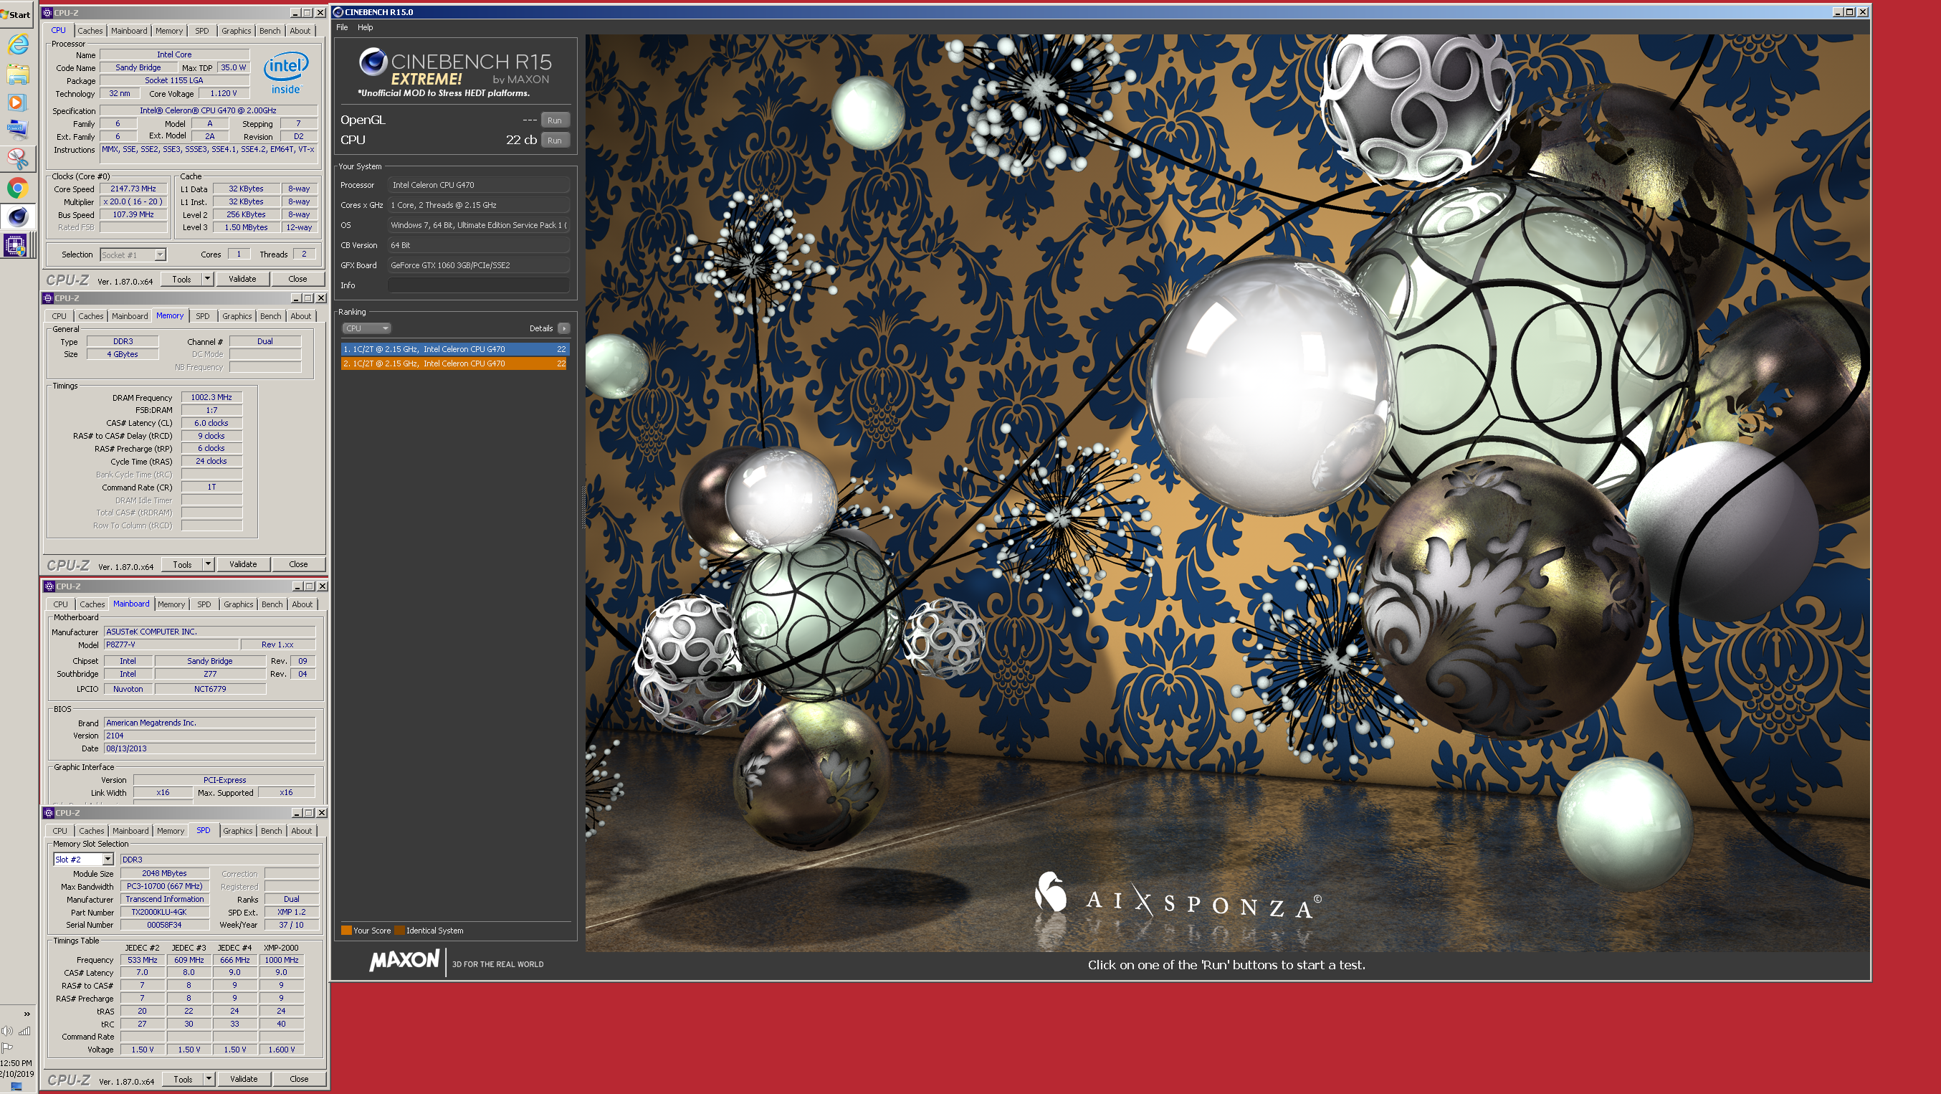Click the Show Desktop icon below the clock
1941x1094 pixels.
click(x=16, y=1086)
